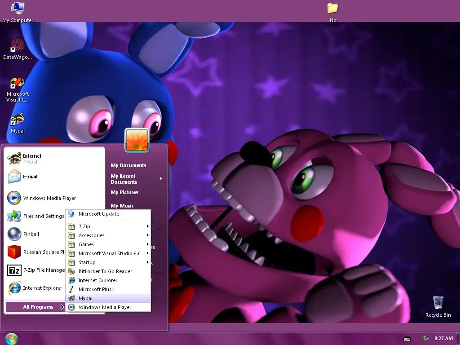Open the My Music link

click(122, 206)
